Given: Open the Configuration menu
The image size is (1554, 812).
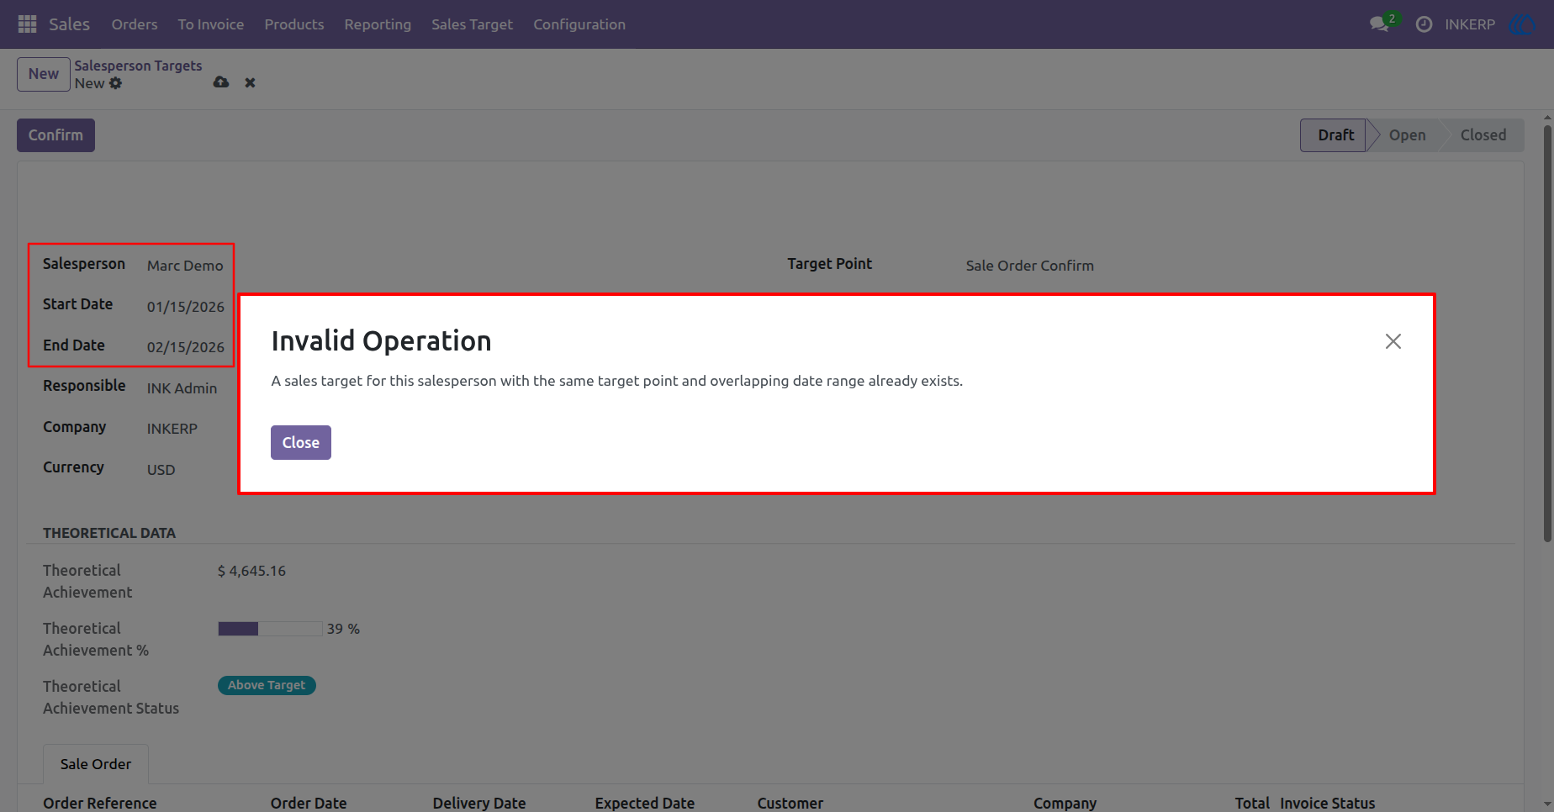Looking at the screenshot, I should coord(579,24).
